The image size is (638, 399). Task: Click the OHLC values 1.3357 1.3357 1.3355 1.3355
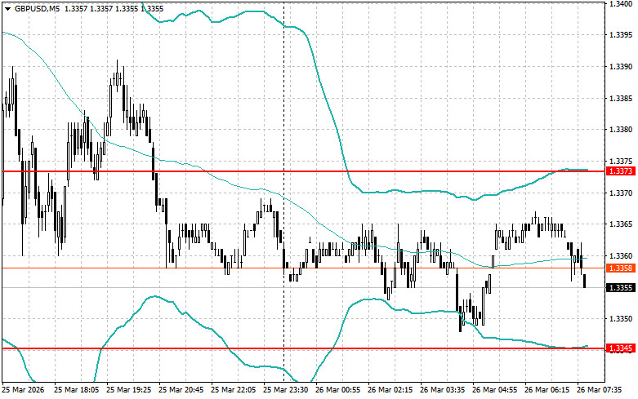coord(114,9)
